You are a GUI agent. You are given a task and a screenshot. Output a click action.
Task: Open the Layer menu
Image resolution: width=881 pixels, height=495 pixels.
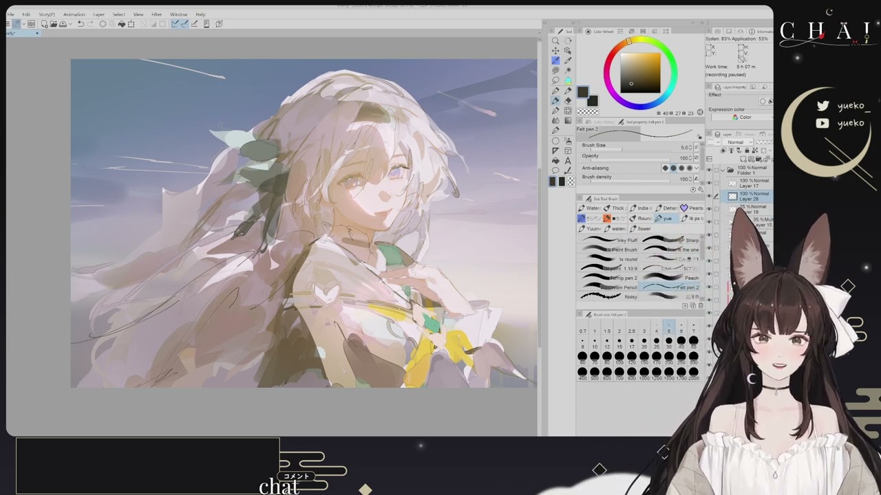coord(98,14)
